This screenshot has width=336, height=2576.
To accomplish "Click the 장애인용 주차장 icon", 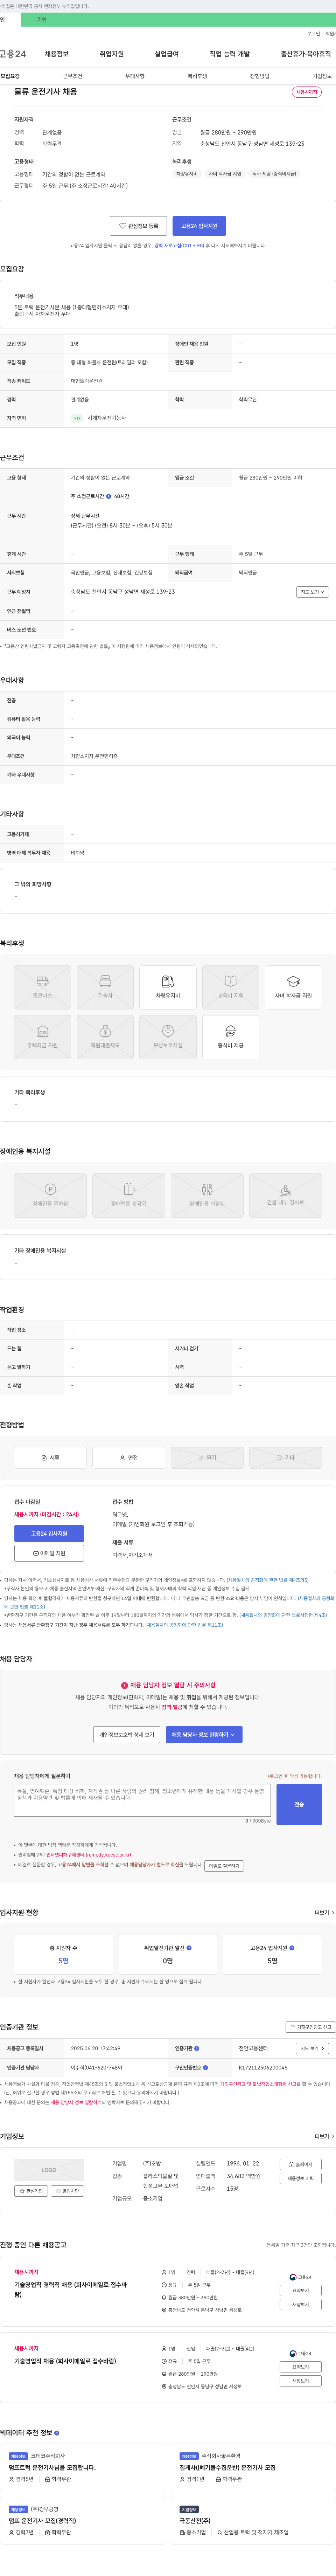I will coord(50,1195).
